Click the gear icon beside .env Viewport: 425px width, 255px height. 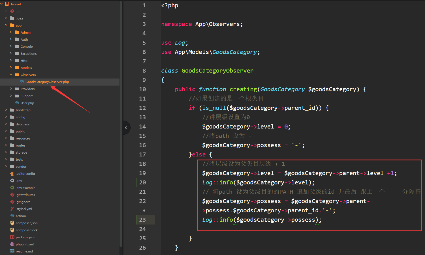tap(12, 180)
